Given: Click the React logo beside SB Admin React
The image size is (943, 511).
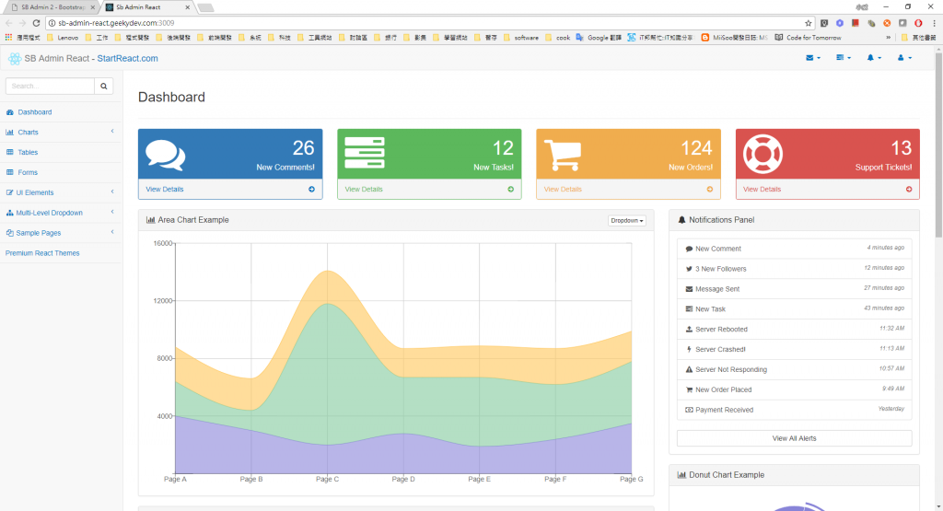Looking at the screenshot, I should pyautogui.click(x=15, y=59).
